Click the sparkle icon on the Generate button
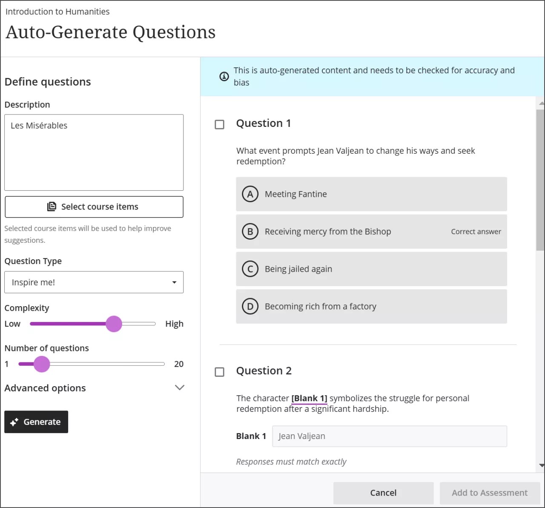The width and height of the screenshot is (545, 508). [14, 422]
